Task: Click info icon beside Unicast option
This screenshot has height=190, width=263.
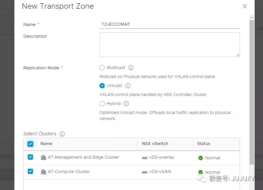Action: pos(128,86)
